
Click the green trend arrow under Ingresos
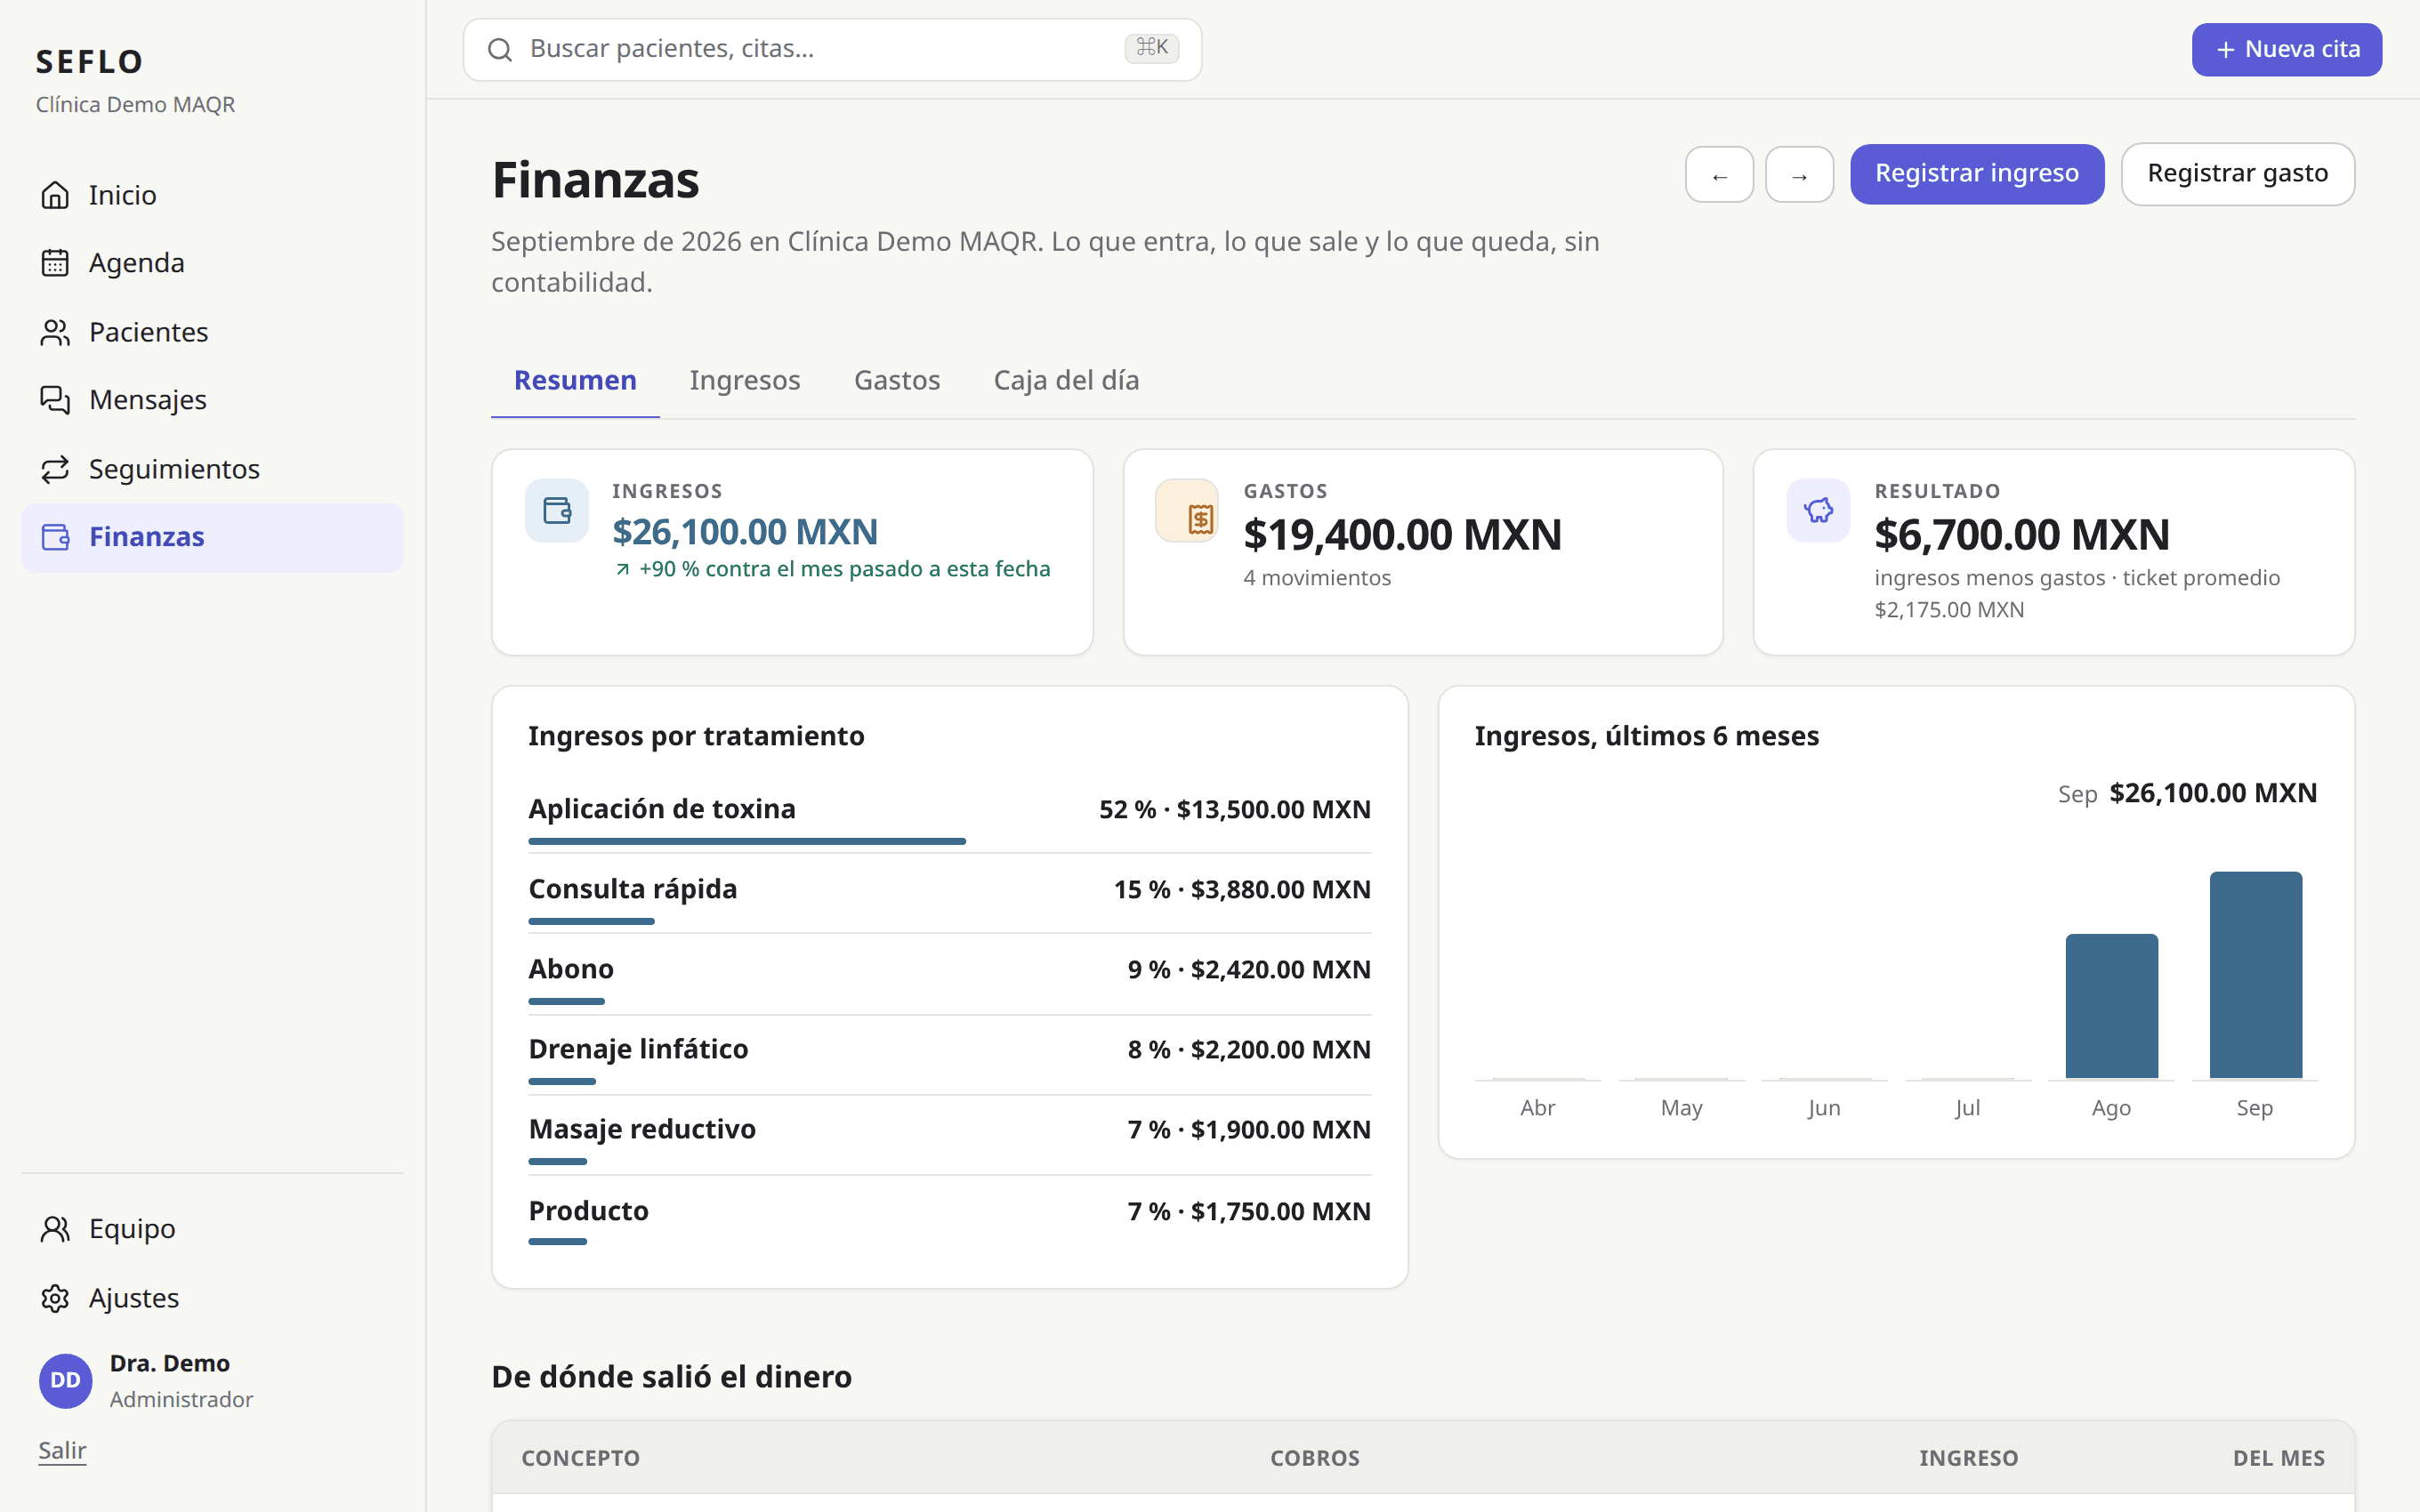pos(622,569)
